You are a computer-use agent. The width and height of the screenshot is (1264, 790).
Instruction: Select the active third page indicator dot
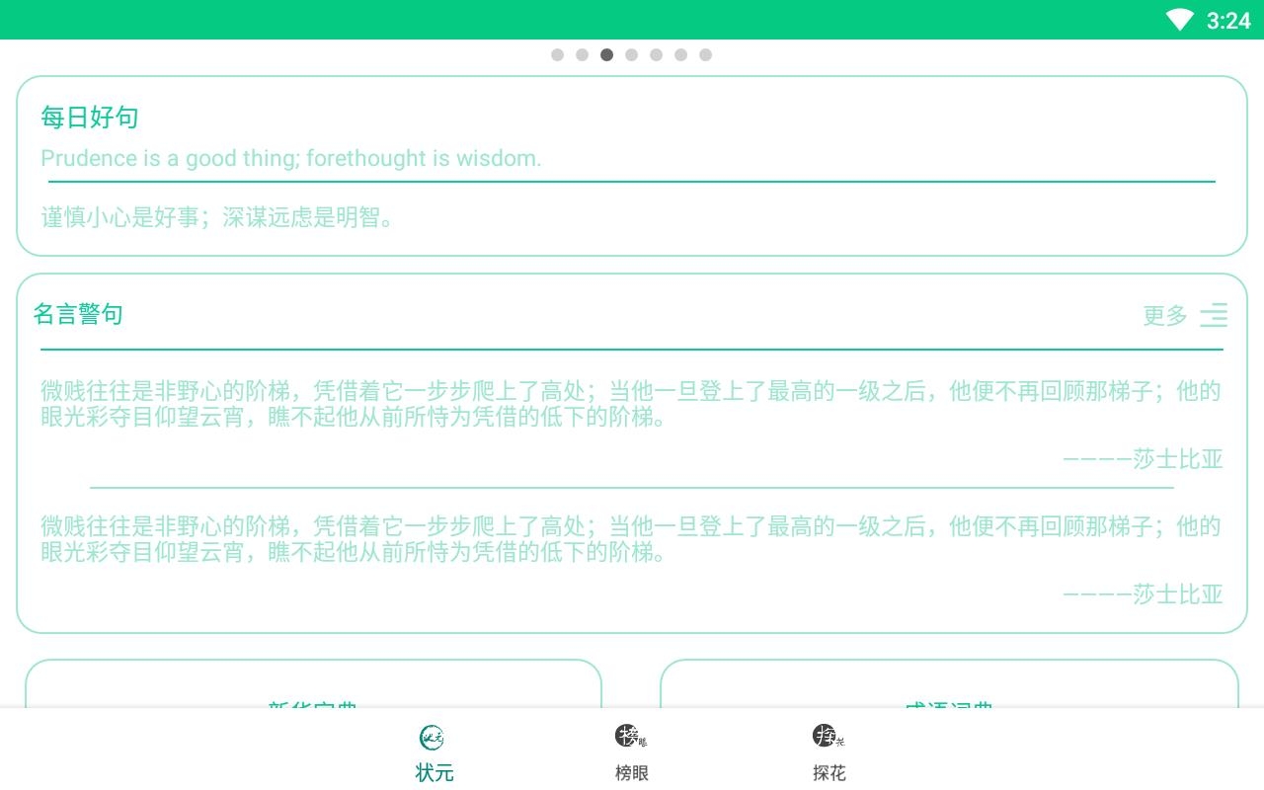(x=606, y=54)
